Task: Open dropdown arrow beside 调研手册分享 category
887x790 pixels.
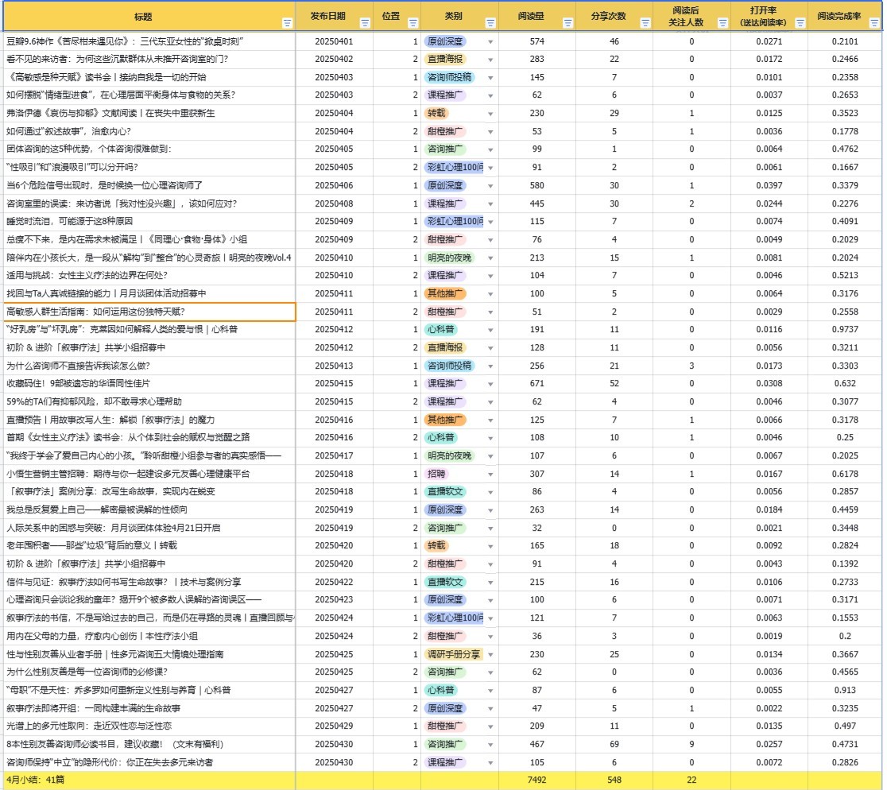Action: (x=490, y=654)
